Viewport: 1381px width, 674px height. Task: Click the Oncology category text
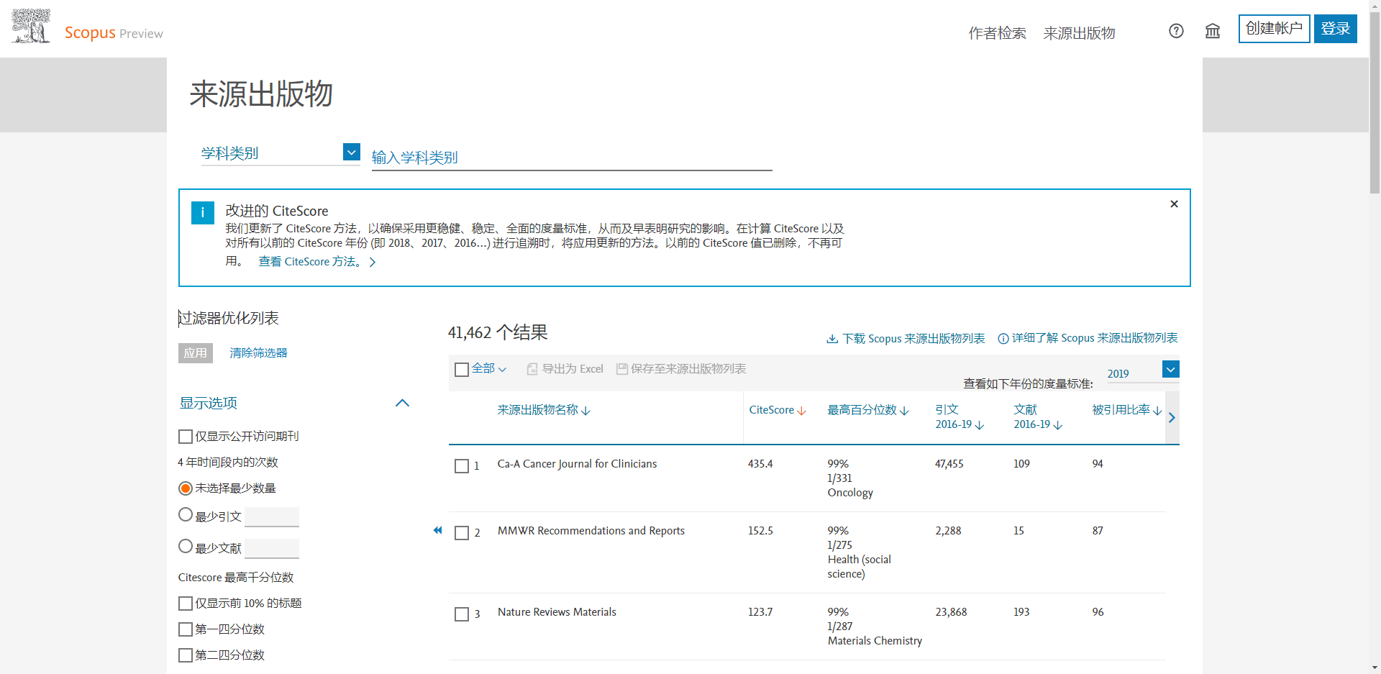(x=850, y=493)
